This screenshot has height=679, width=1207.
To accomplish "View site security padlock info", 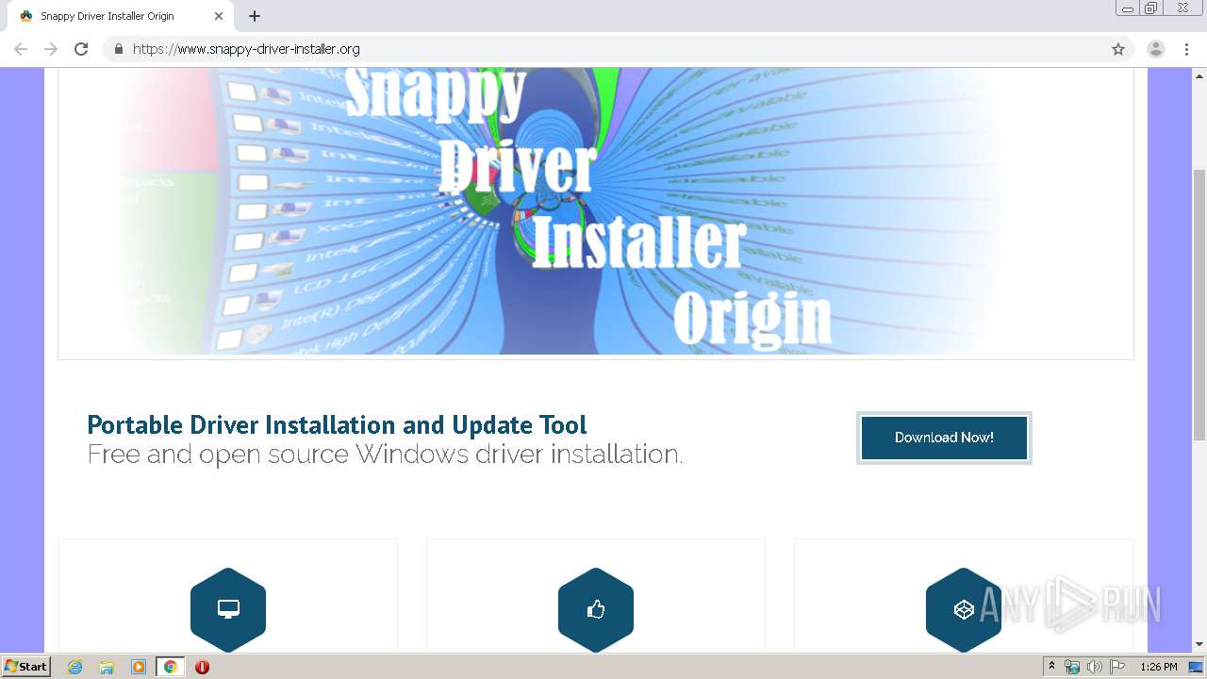I will pyautogui.click(x=119, y=49).
